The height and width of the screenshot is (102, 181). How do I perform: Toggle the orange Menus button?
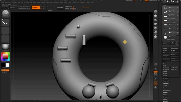tap(146, 1)
